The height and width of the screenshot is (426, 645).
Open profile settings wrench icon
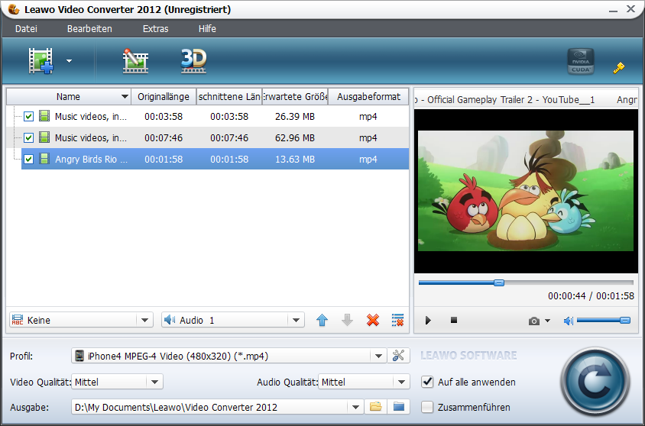click(398, 355)
